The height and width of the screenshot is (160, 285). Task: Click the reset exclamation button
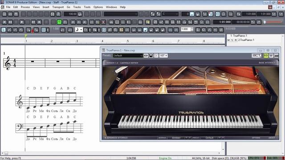65,22
